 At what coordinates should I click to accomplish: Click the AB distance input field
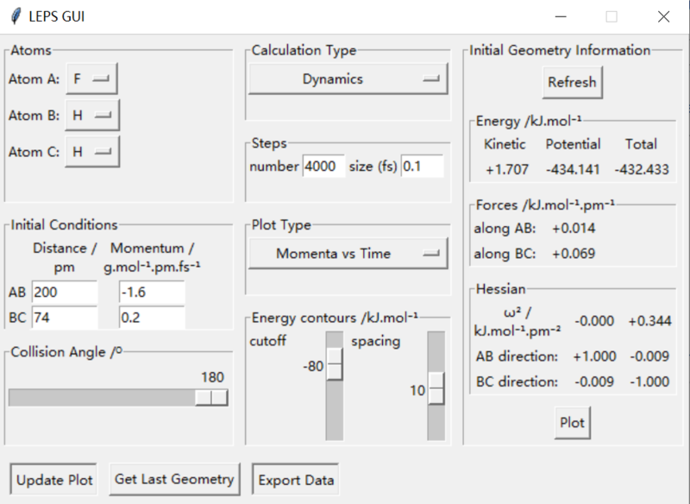tap(65, 293)
